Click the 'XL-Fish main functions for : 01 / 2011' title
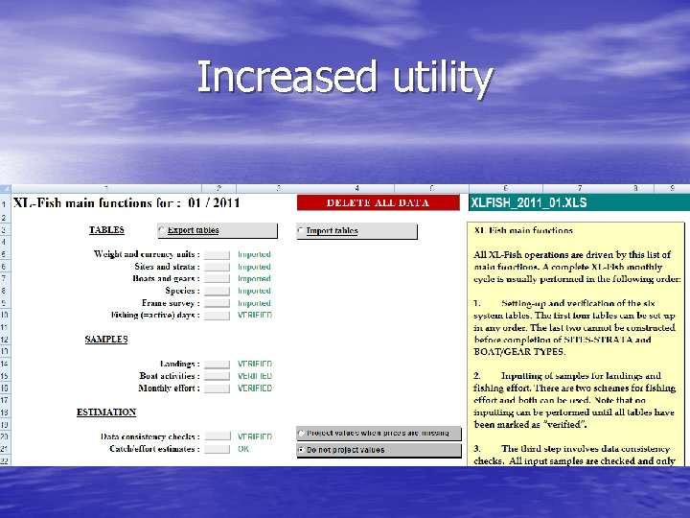Screen dimensions: 690x518 tap(126, 203)
